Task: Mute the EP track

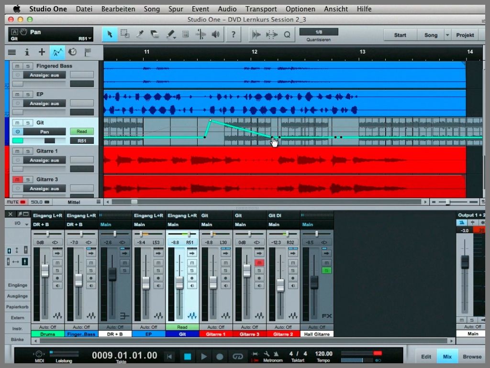Action: [17, 94]
